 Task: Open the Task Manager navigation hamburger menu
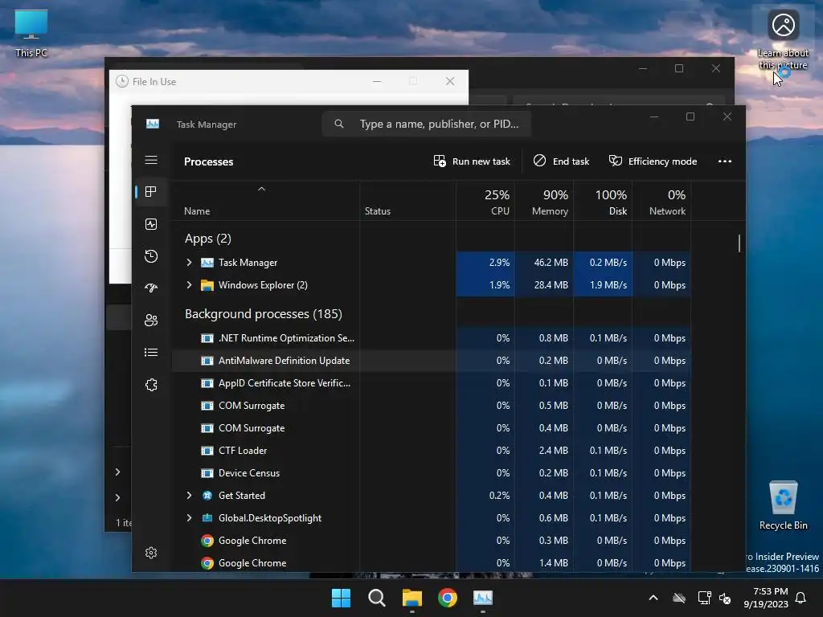pyautogui.click(x=151, y=160)
